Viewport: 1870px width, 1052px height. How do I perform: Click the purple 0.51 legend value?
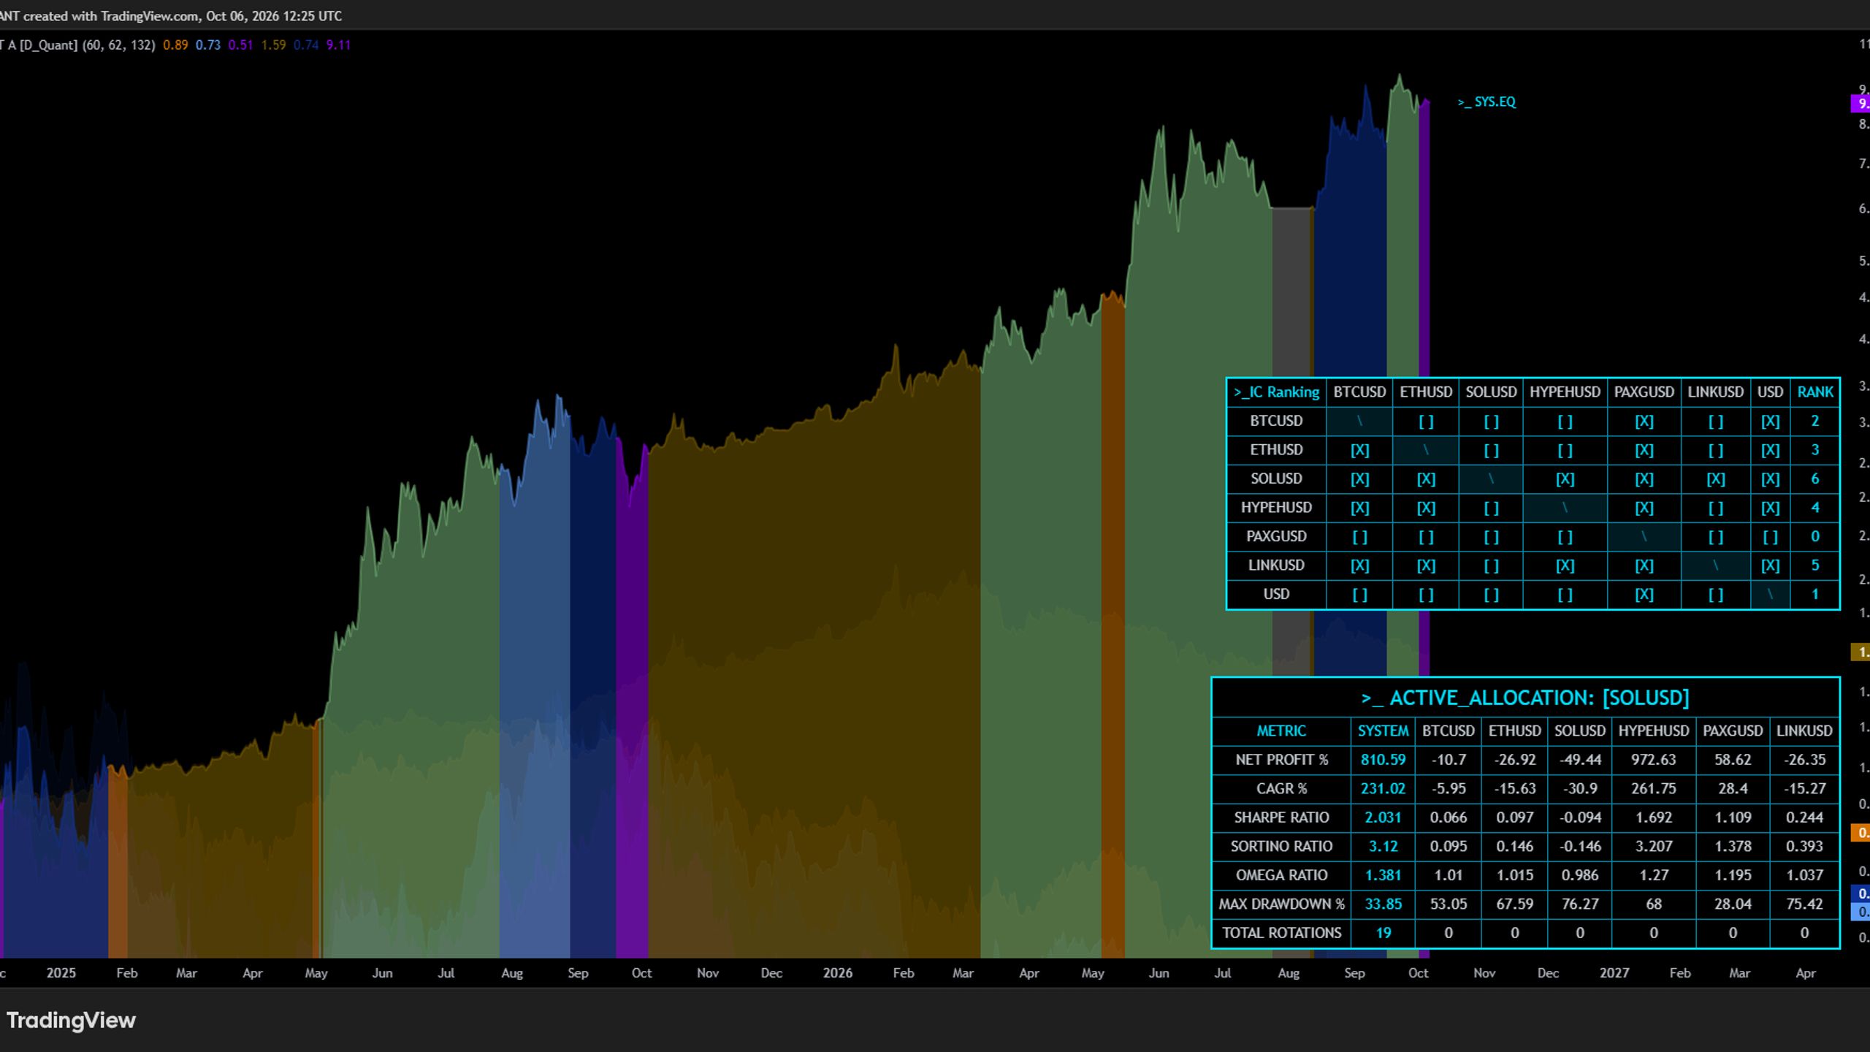click(x=240, y=45)
